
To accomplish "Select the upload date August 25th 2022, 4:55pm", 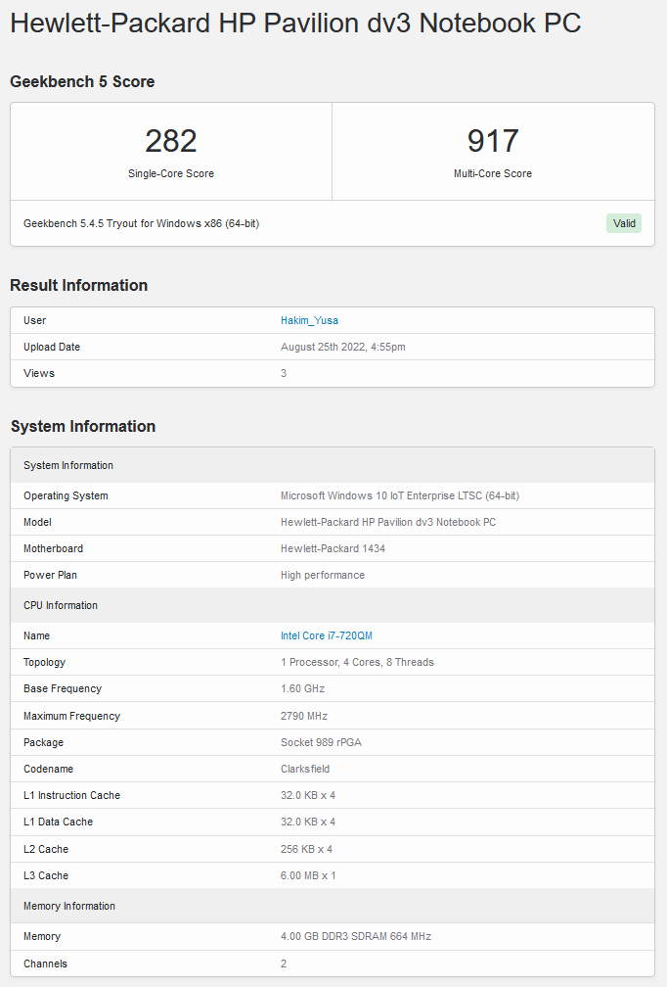I will 342,347.
